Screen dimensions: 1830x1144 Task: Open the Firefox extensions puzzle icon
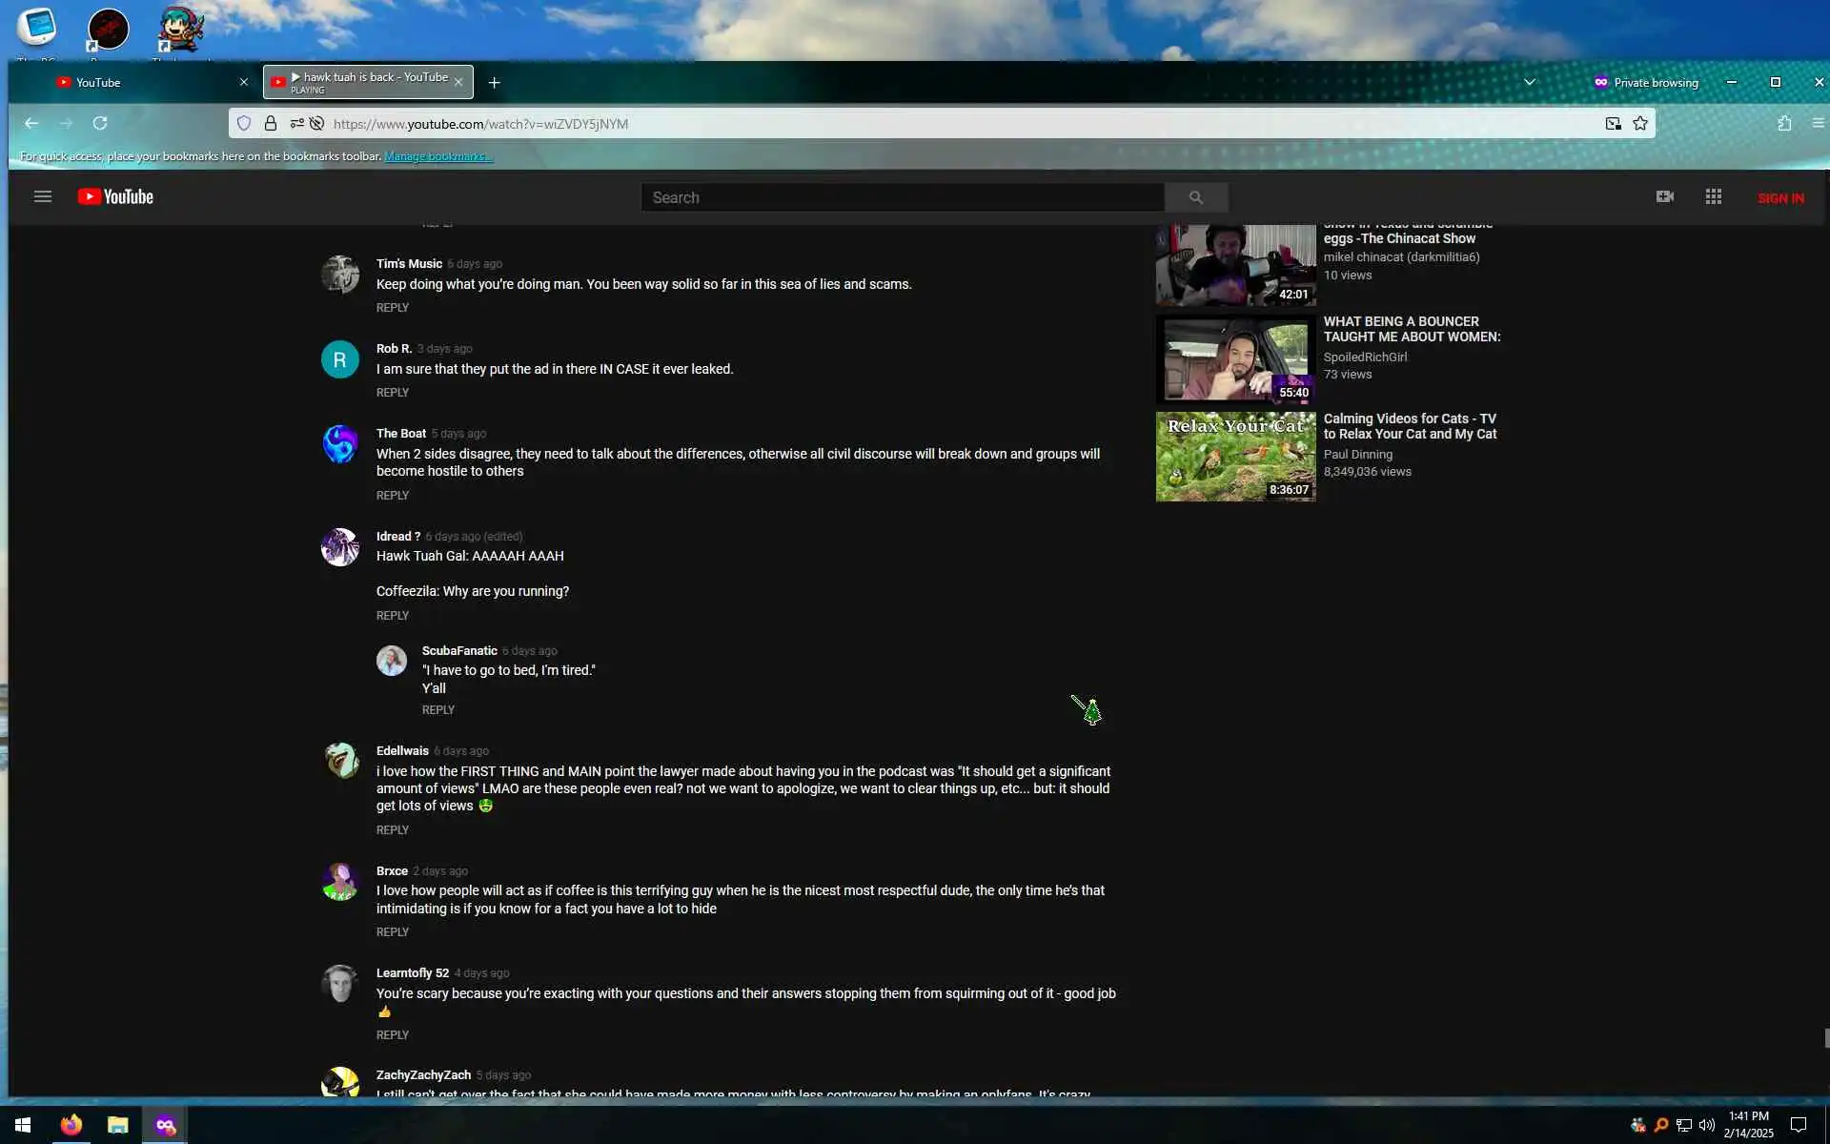[x=1784, y=124]
